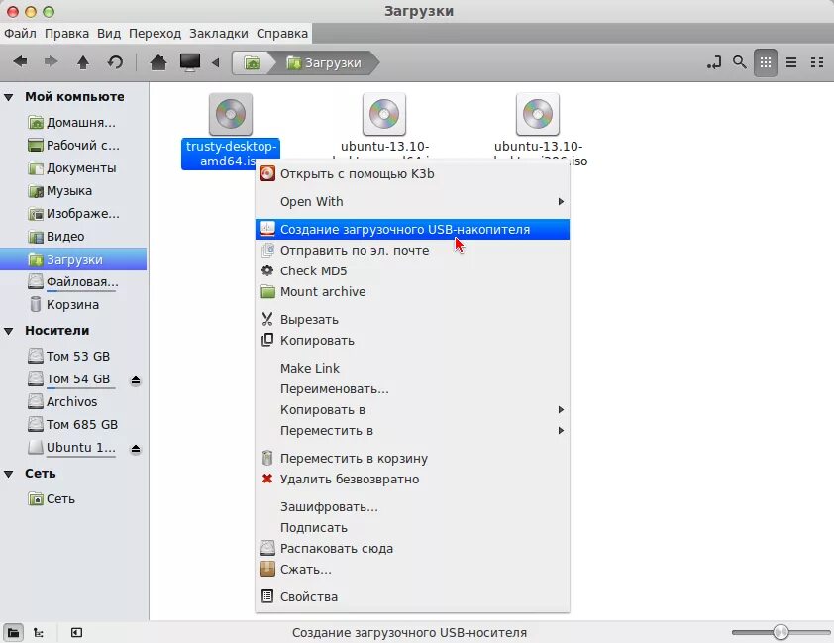Viewport: 834px width, 643px height.
Task: Choose Переместить в корзину
Action: 412,458
